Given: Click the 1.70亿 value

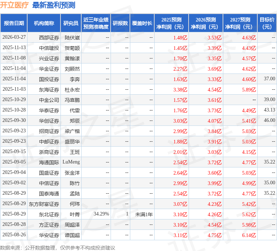Looking at the screenshot, I should pos(180,58).
